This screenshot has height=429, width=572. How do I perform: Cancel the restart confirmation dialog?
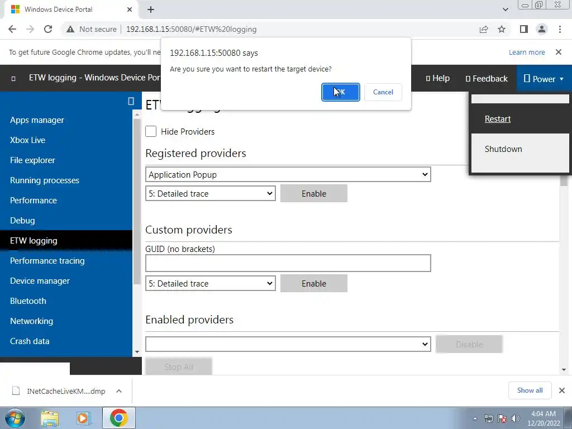tap(383, 92)
